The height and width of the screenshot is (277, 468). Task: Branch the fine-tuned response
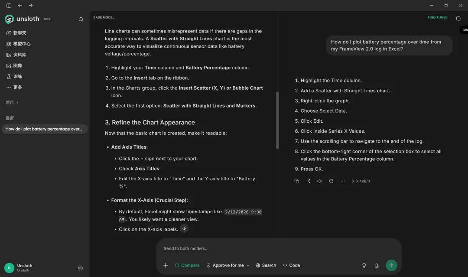(x=308, y=181)
